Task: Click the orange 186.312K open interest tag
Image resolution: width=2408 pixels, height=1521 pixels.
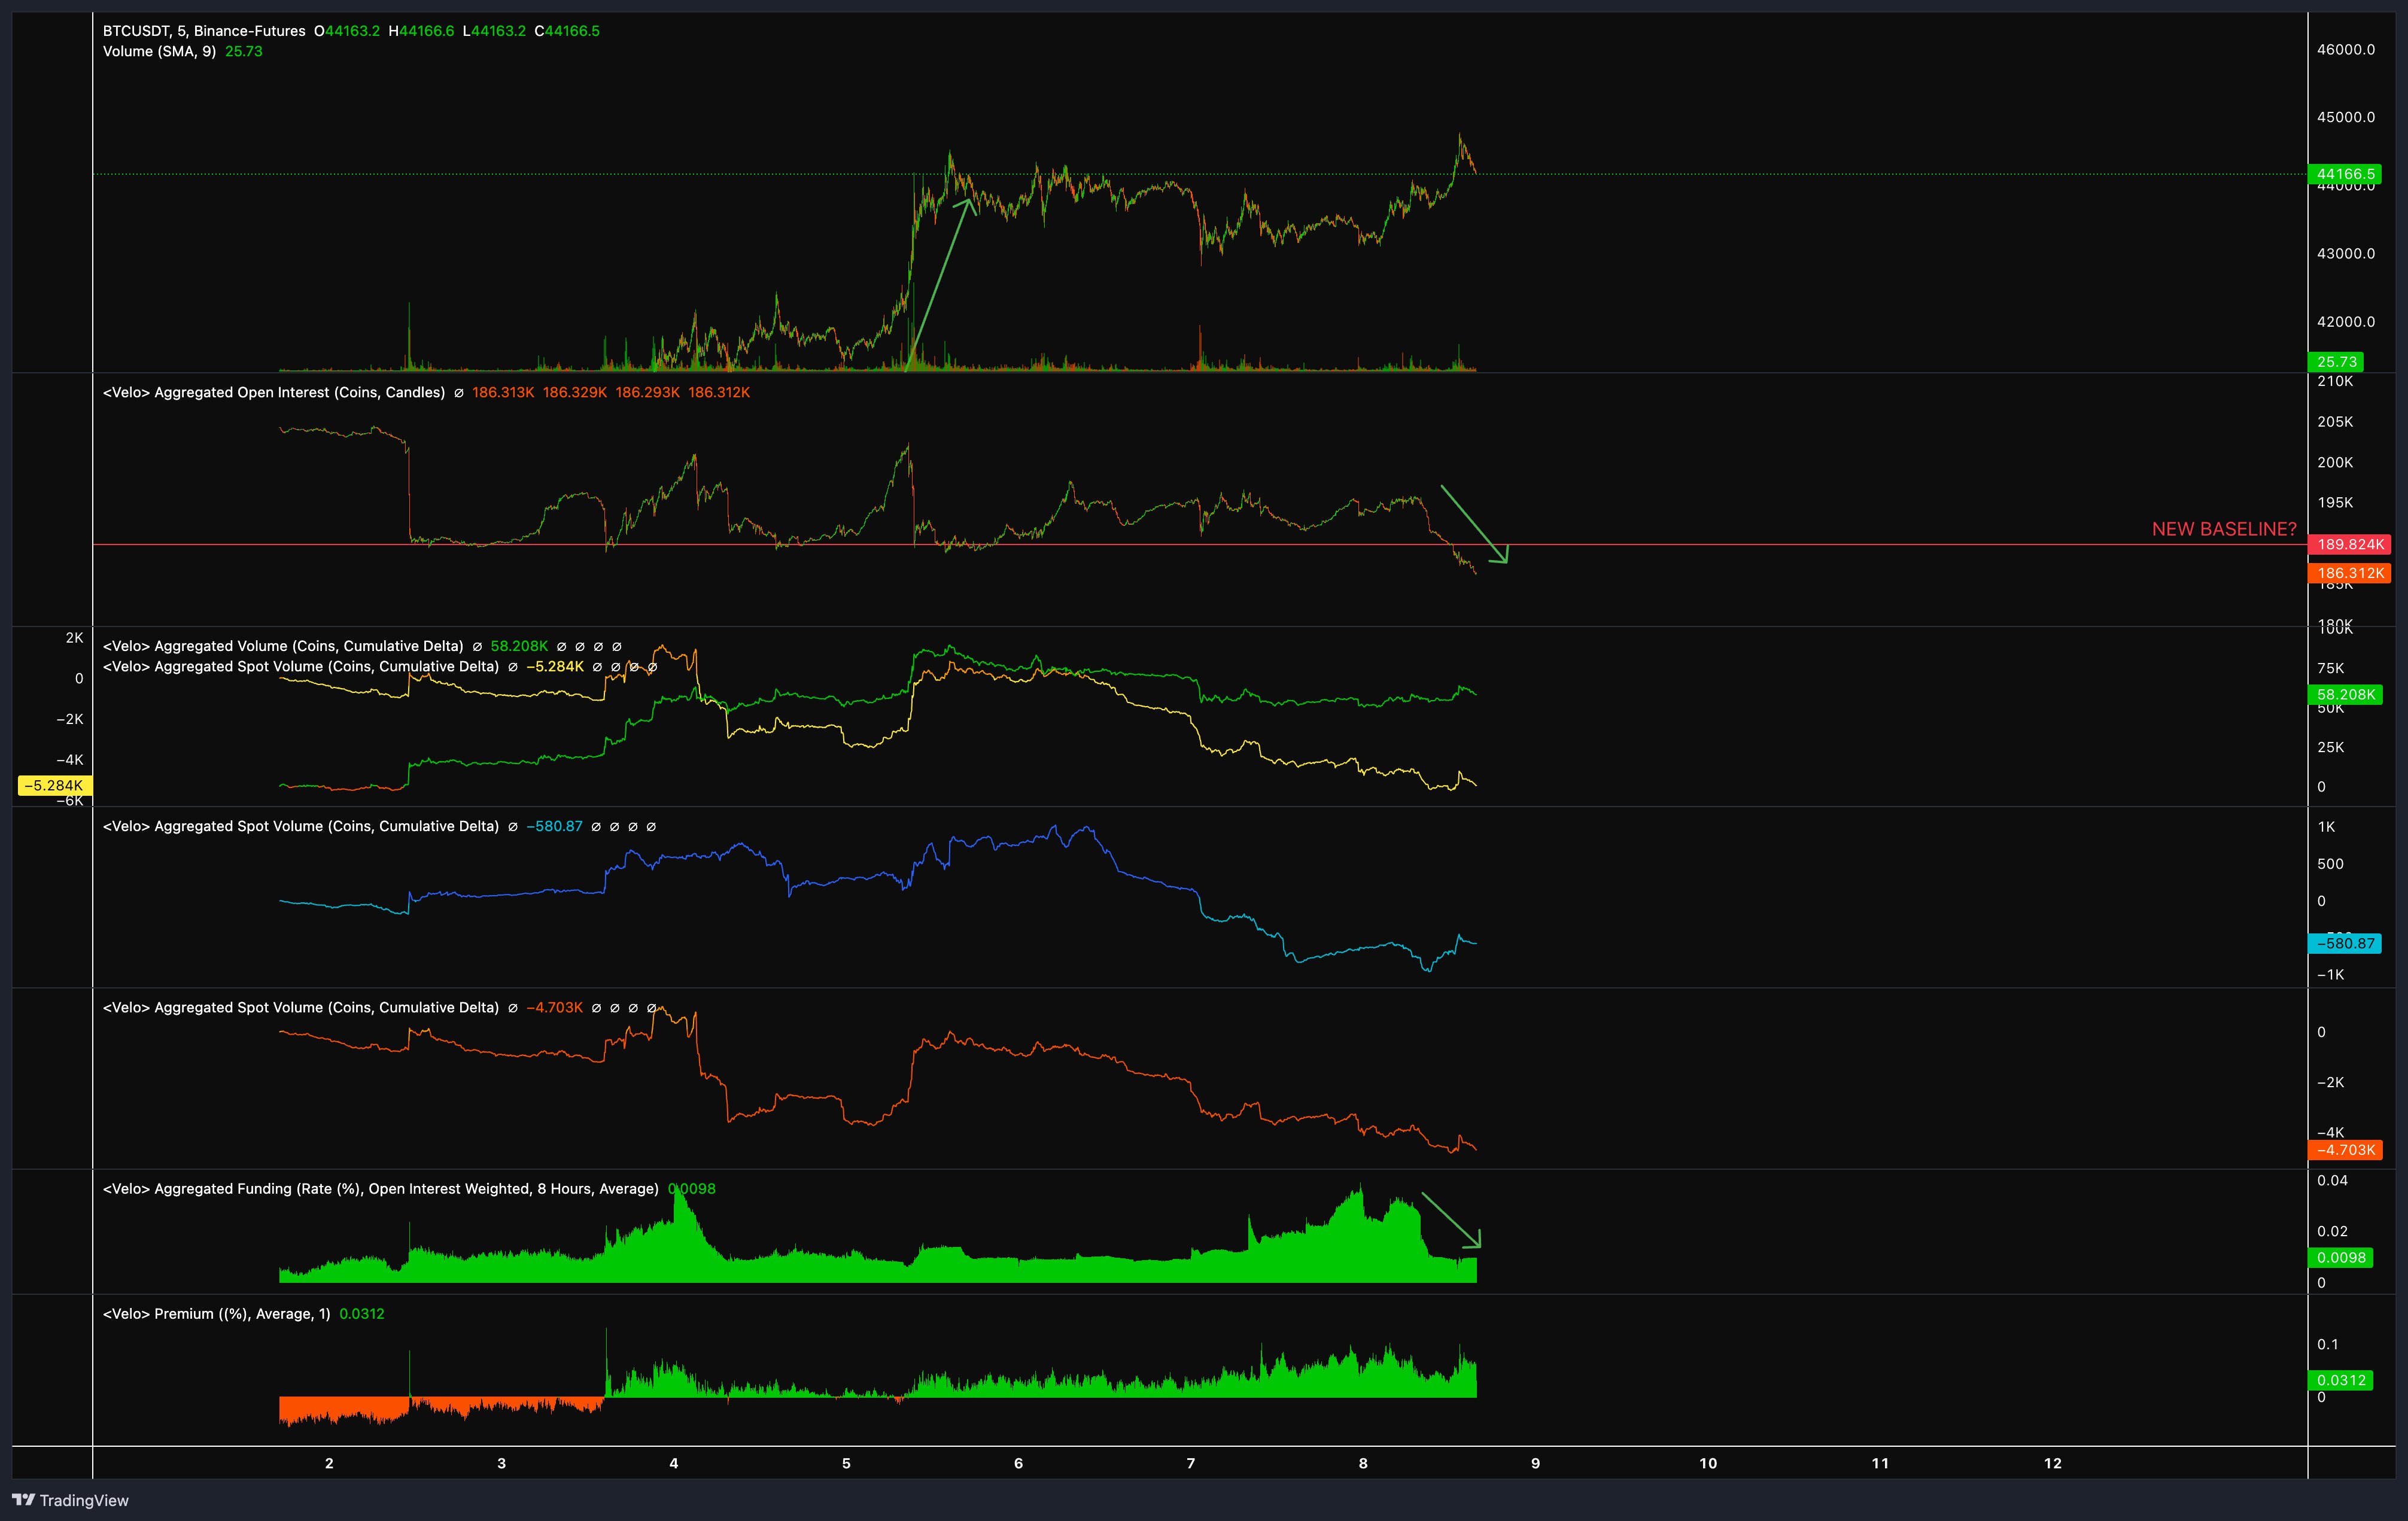Action: pos(2350,573)
